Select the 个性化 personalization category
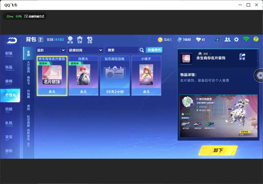Viewport: 263px width, 184px height. click(x=10, y=95)
